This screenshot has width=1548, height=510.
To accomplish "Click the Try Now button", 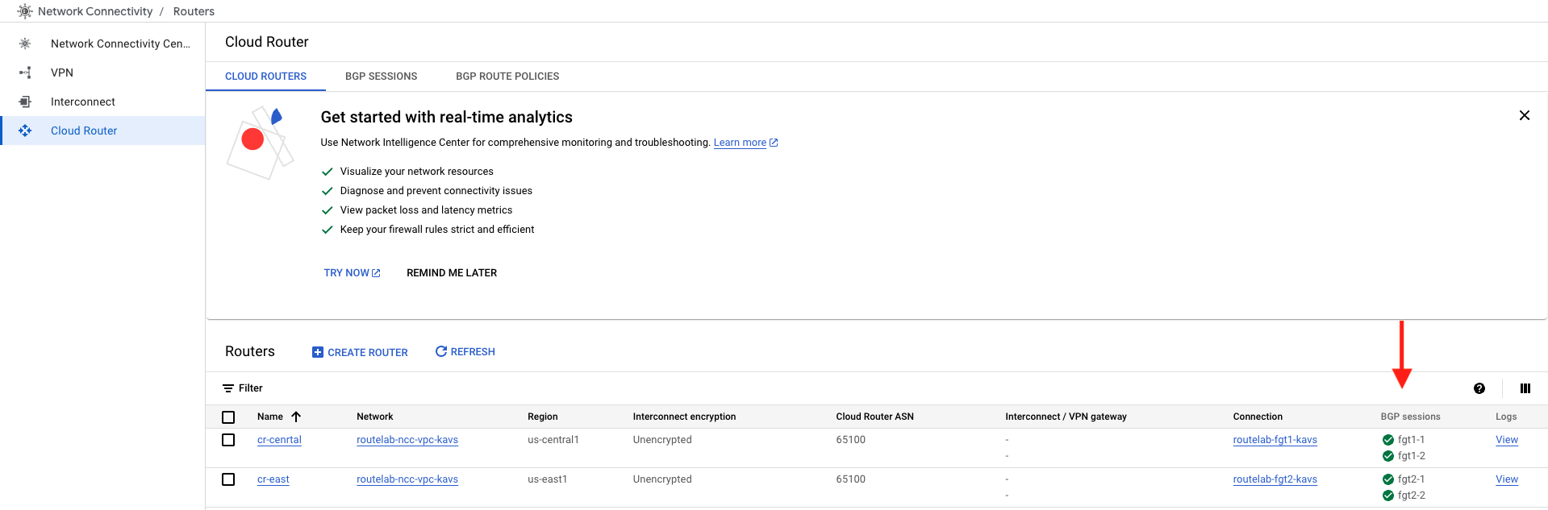I will [352, 273].
